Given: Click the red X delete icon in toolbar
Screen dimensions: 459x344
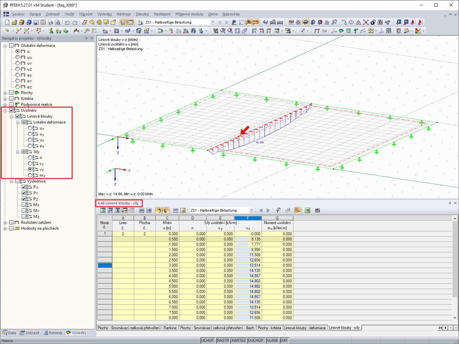Looking at the screenshot, I should pos(366,22).
